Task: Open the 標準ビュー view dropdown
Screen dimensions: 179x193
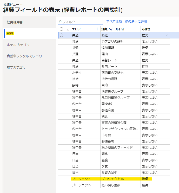Action: tap(13, 5)
